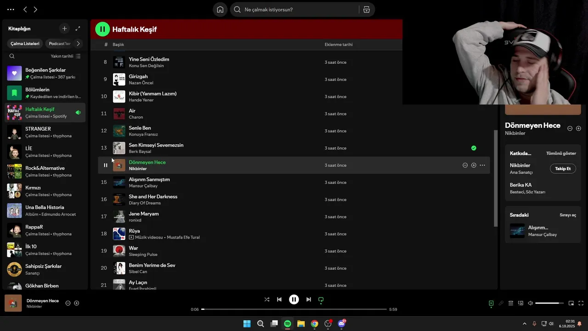This screenshot has height=331, width=588.
Task: Toggle repeat mode
Action: click(x=321, y=299)
